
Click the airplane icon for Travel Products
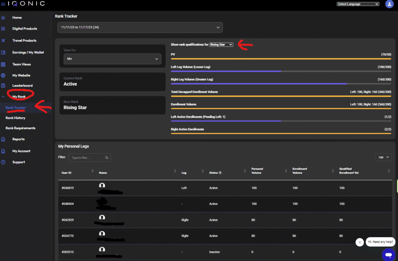pyautogui.click(x=3, y=40)
